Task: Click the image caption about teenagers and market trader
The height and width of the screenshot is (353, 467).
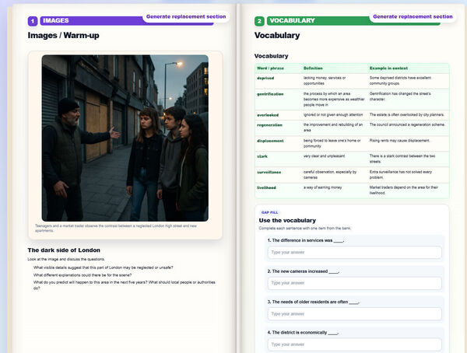Action: click(116, 229)
